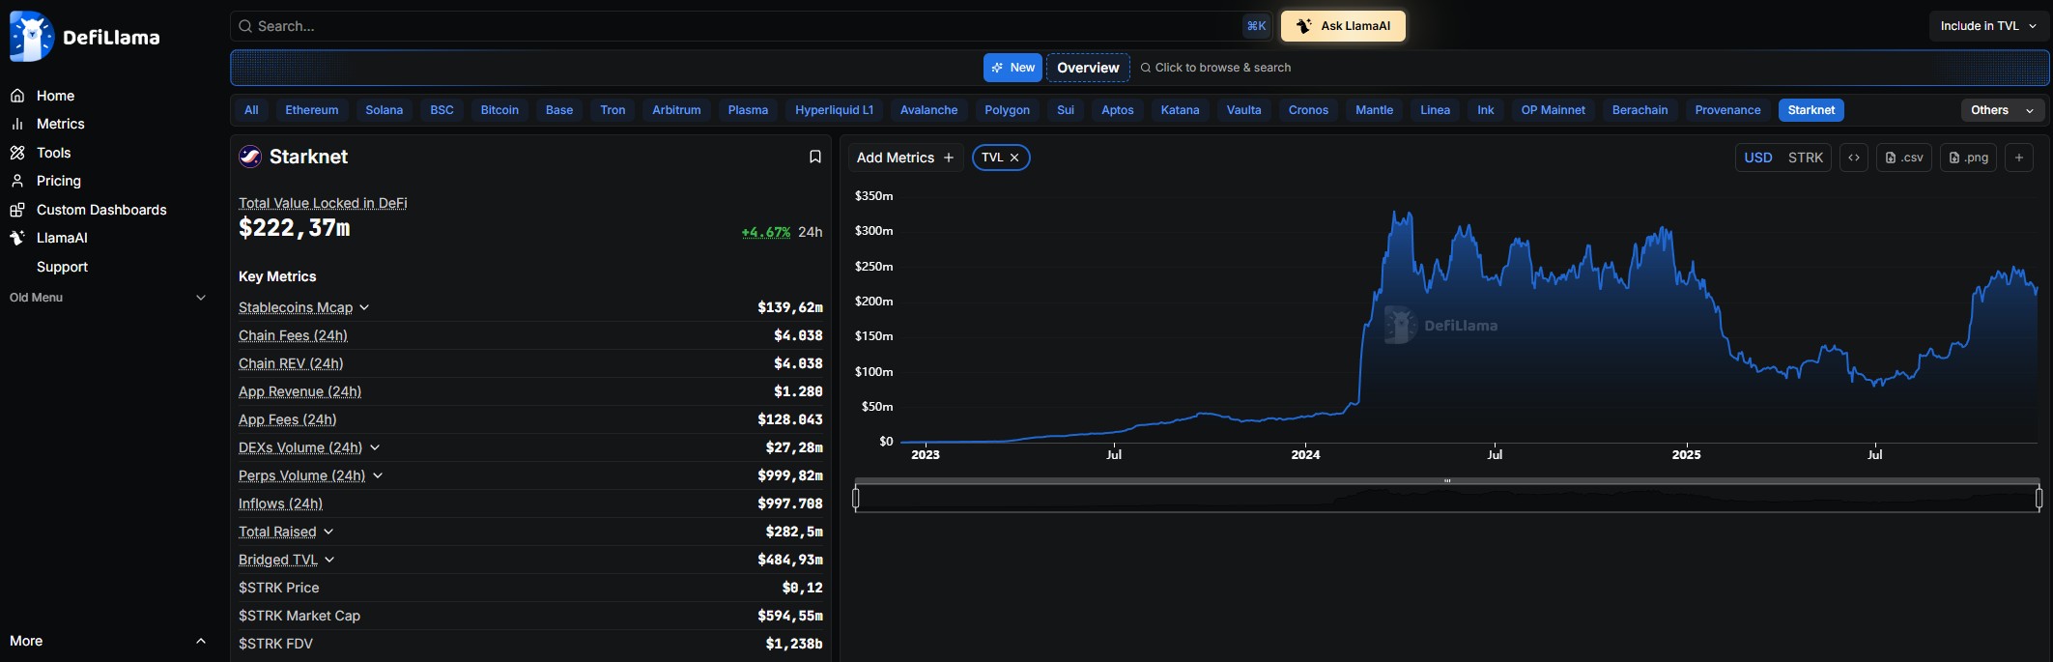Click the Ask LlamaAI button

point(1343,26)
